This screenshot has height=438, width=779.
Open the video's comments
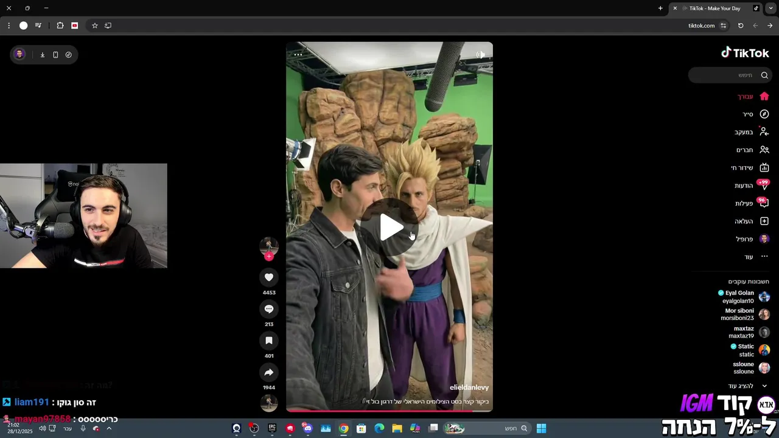point(269,309)
